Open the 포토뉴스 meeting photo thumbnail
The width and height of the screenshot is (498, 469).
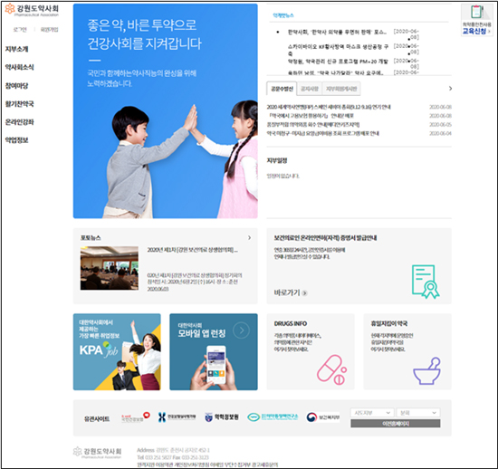pyautogui.click(x=110, y=268)
